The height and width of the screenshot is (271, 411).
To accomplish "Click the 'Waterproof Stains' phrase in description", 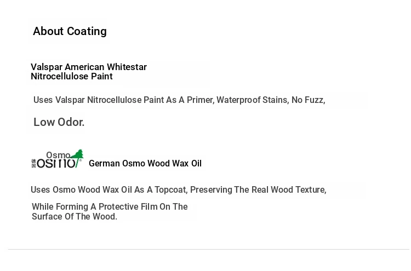I will 253,100.
